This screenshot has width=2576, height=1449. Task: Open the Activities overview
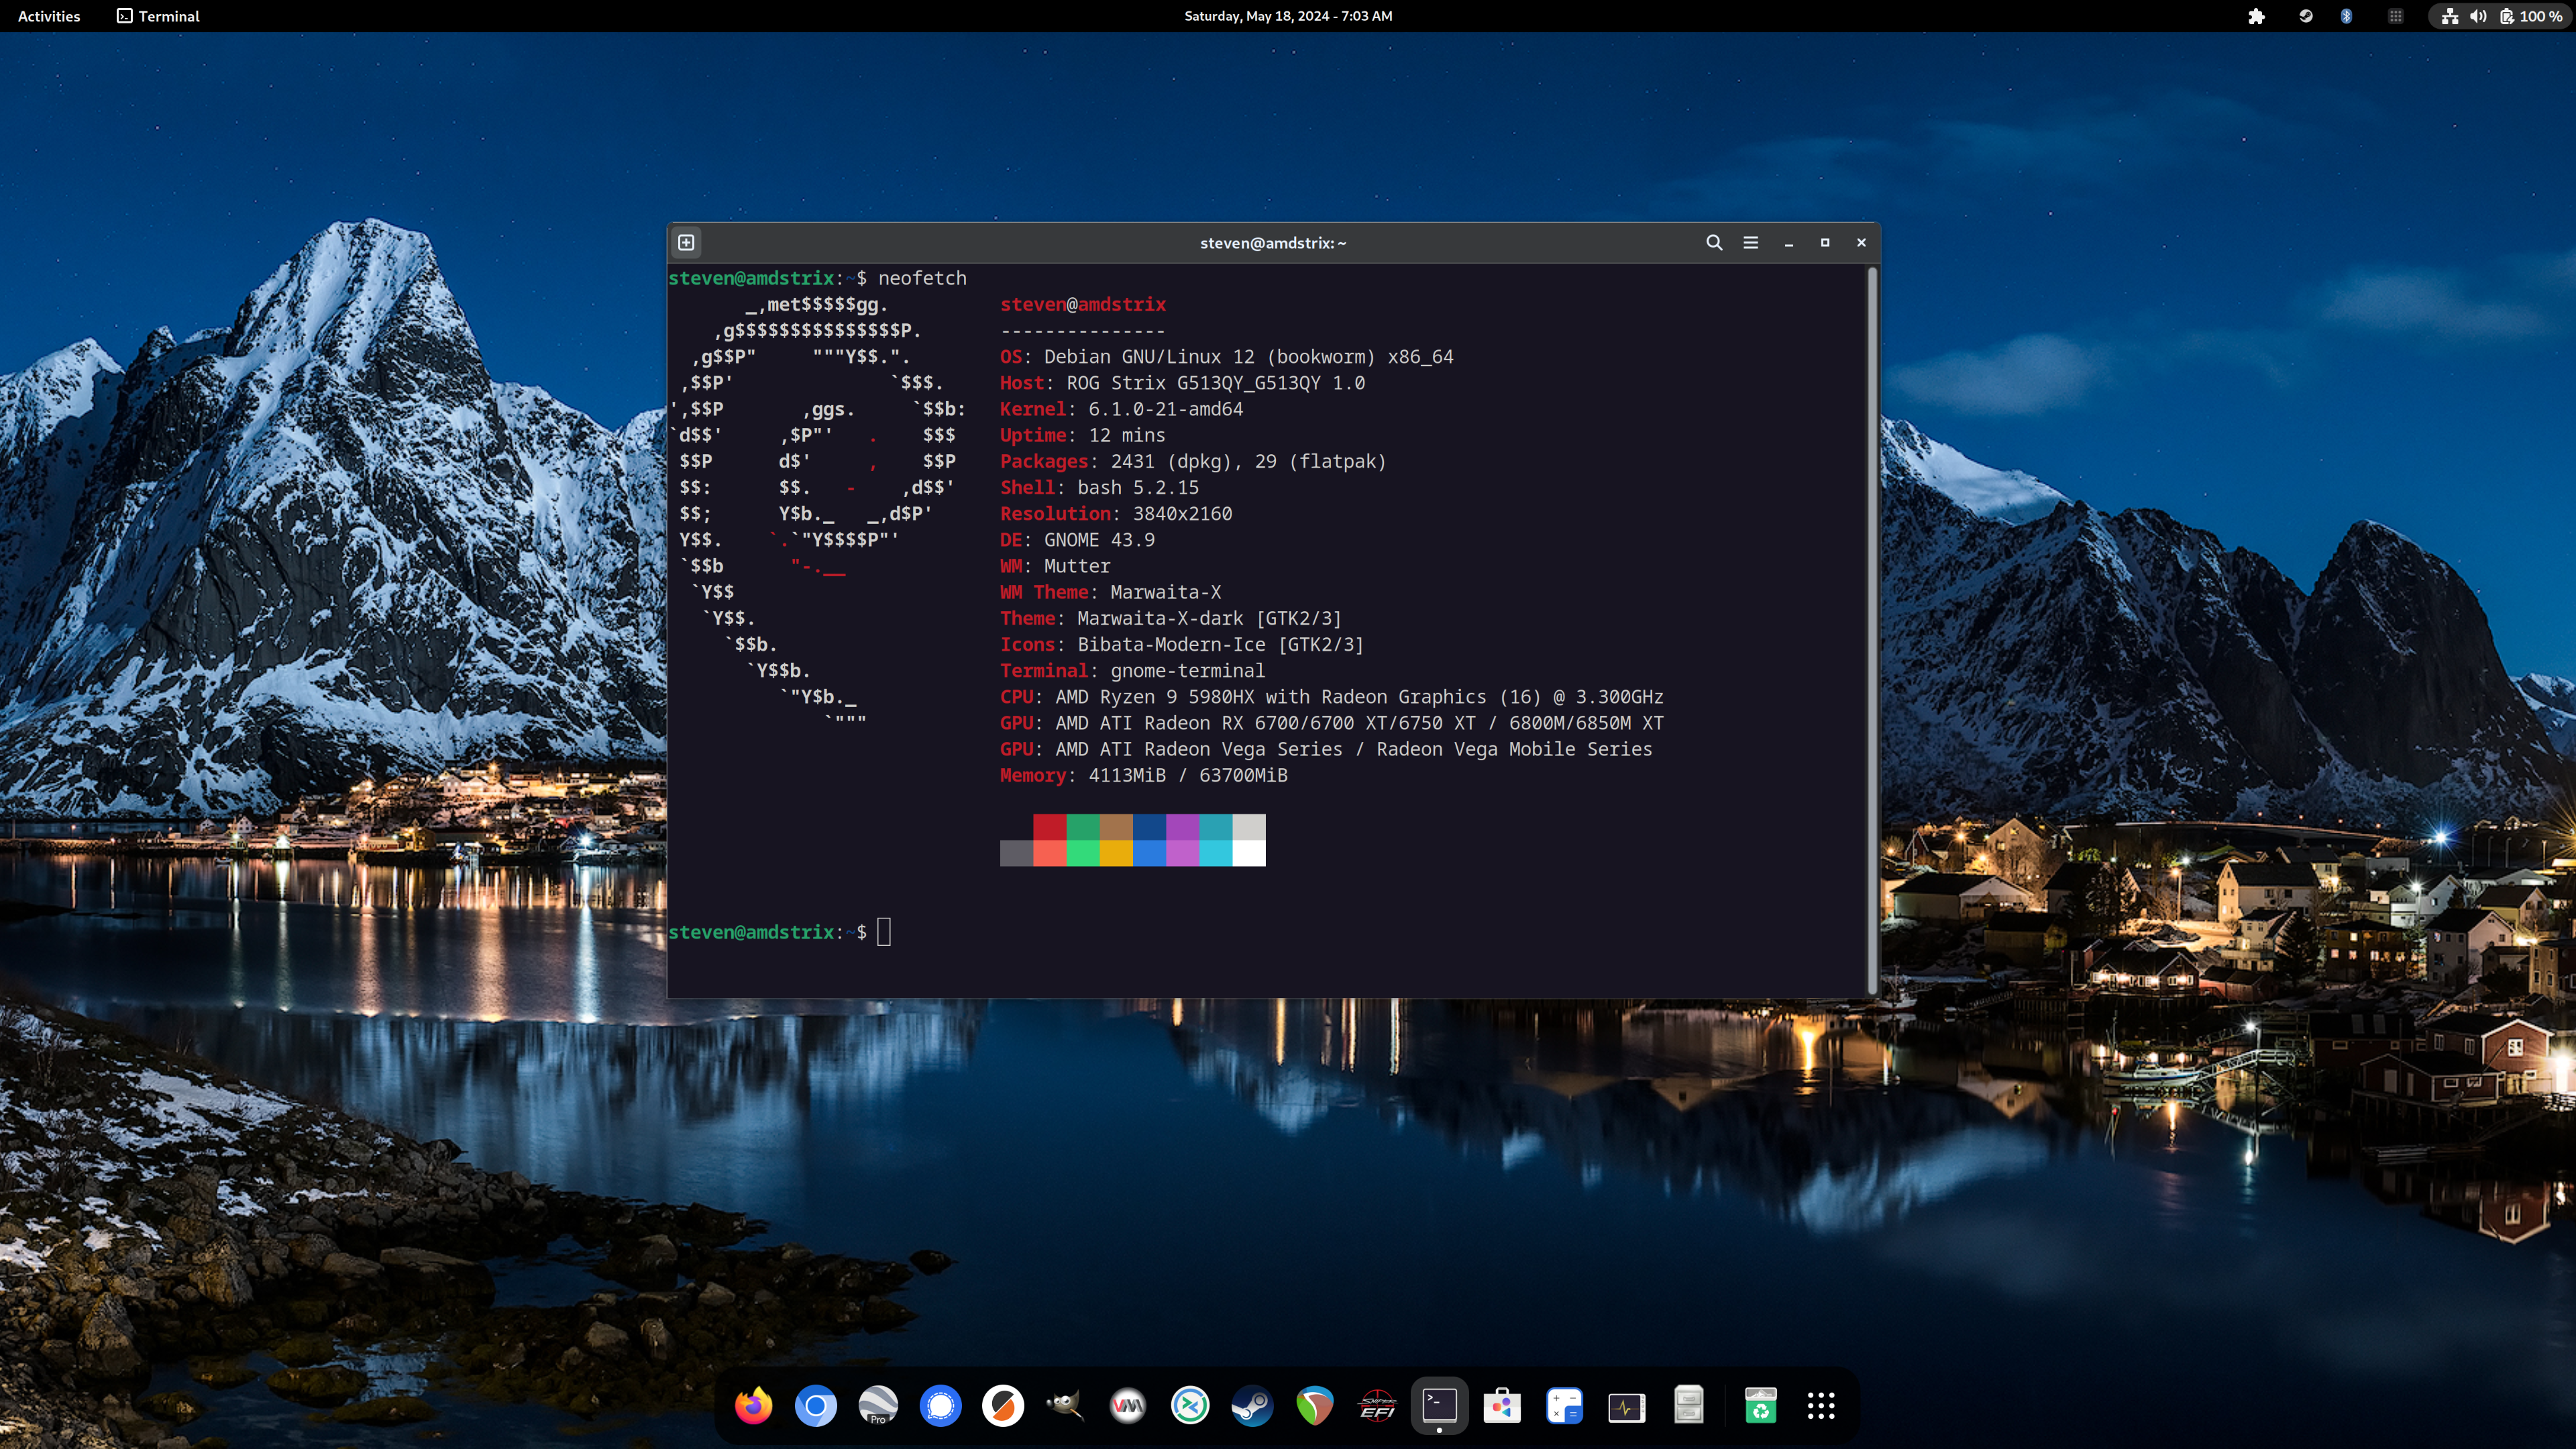(49, 16)
